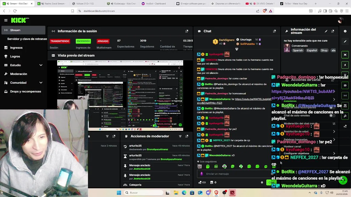This screenshot has width=351, height=197.
Task: Click the focus-frame icon in the right rail
Action: point(345,55)
